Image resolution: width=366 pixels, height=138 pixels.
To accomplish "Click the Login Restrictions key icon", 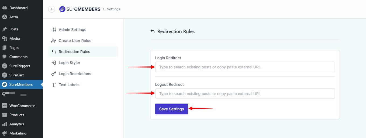I will (54, 74).
